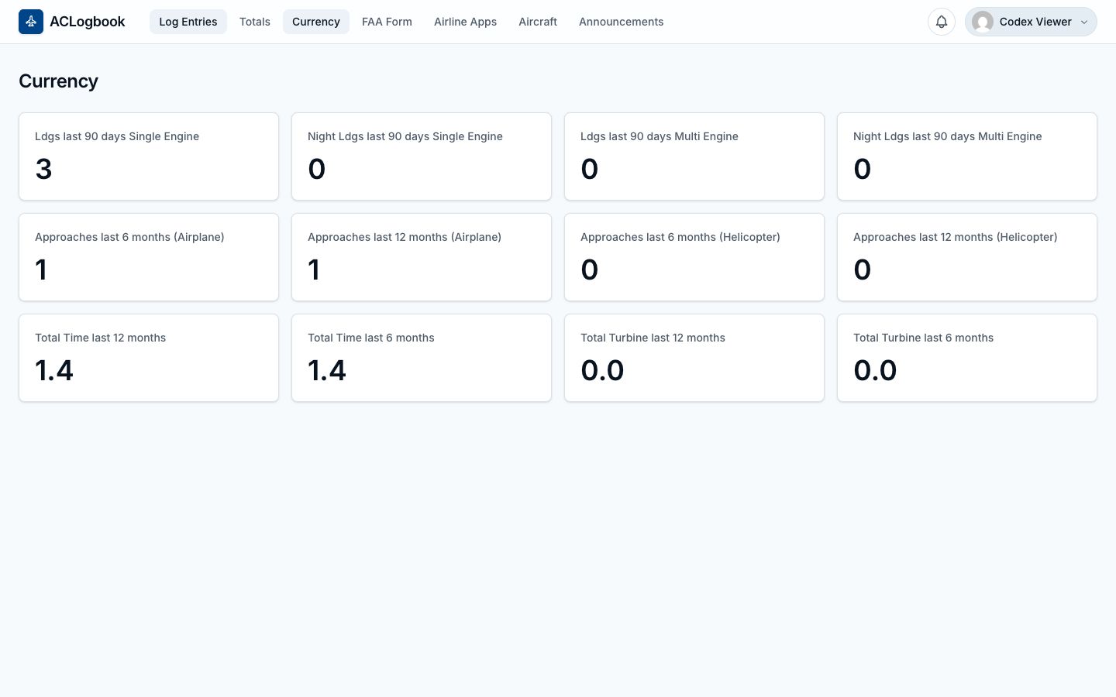Viewport: 1116px width, 697px height.
Task: Click the Ldgs last 90 days Multi Engine label
Action: click(660, 136)
